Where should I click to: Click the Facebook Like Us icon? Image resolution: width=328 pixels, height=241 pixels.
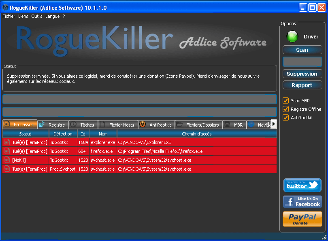click(302, 202)
